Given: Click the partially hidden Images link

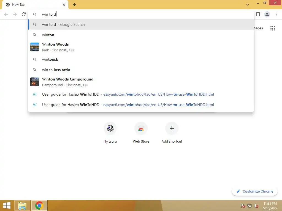Looking at the screenshot, I should coord(258,28).
